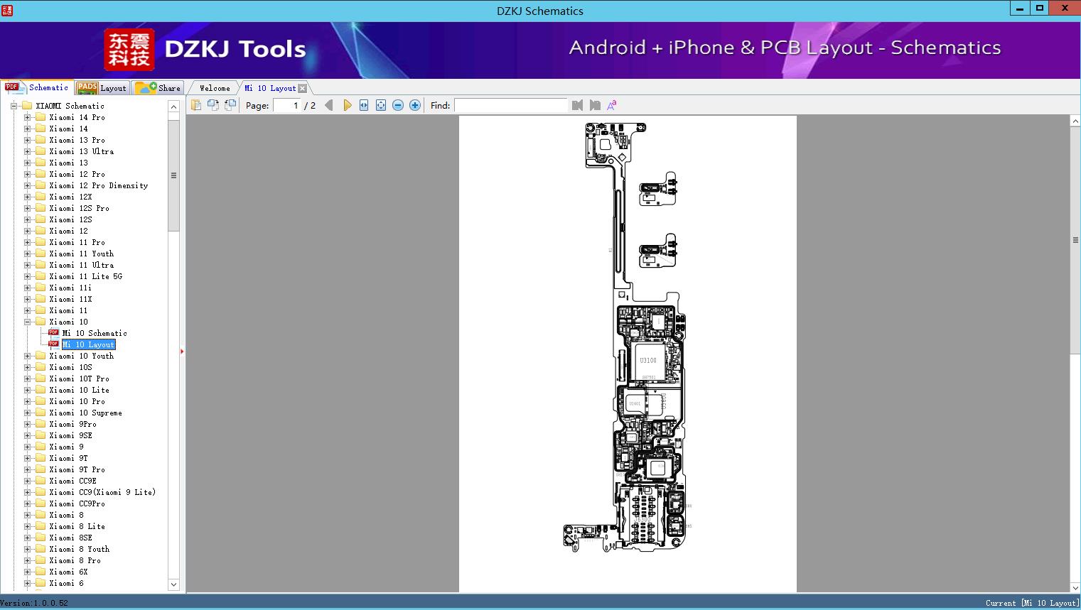This screenshot has height=610, width=1081.
Task: Switch to the Schematic tab
Action: pyautogui.click(x=37, y=87)
